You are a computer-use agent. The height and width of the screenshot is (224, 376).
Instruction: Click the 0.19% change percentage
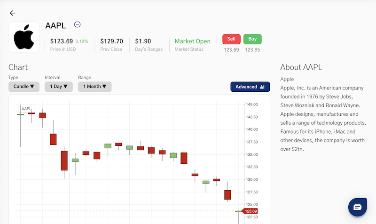82,41
